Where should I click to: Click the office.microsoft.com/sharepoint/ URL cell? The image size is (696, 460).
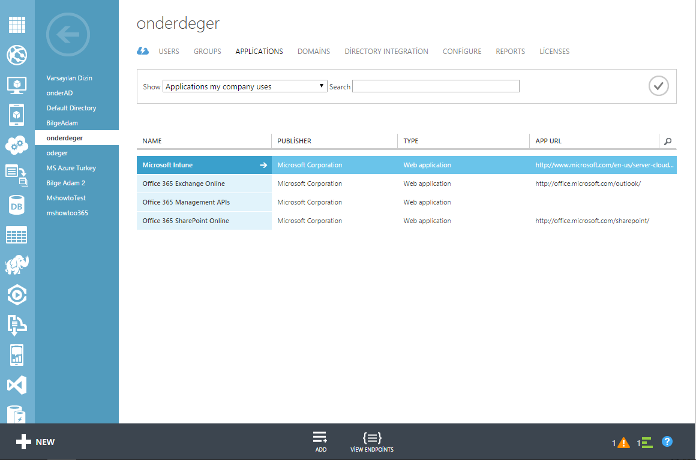point(592,221)
